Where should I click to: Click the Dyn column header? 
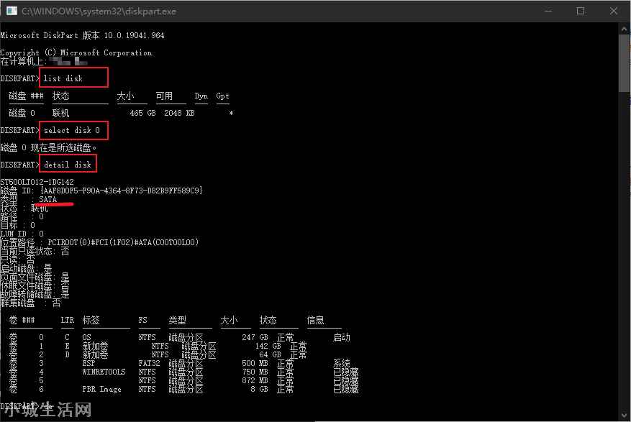point(201,96)
